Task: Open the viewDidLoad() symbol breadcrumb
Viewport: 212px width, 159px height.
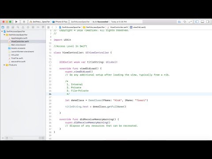Action: (138, 27)
